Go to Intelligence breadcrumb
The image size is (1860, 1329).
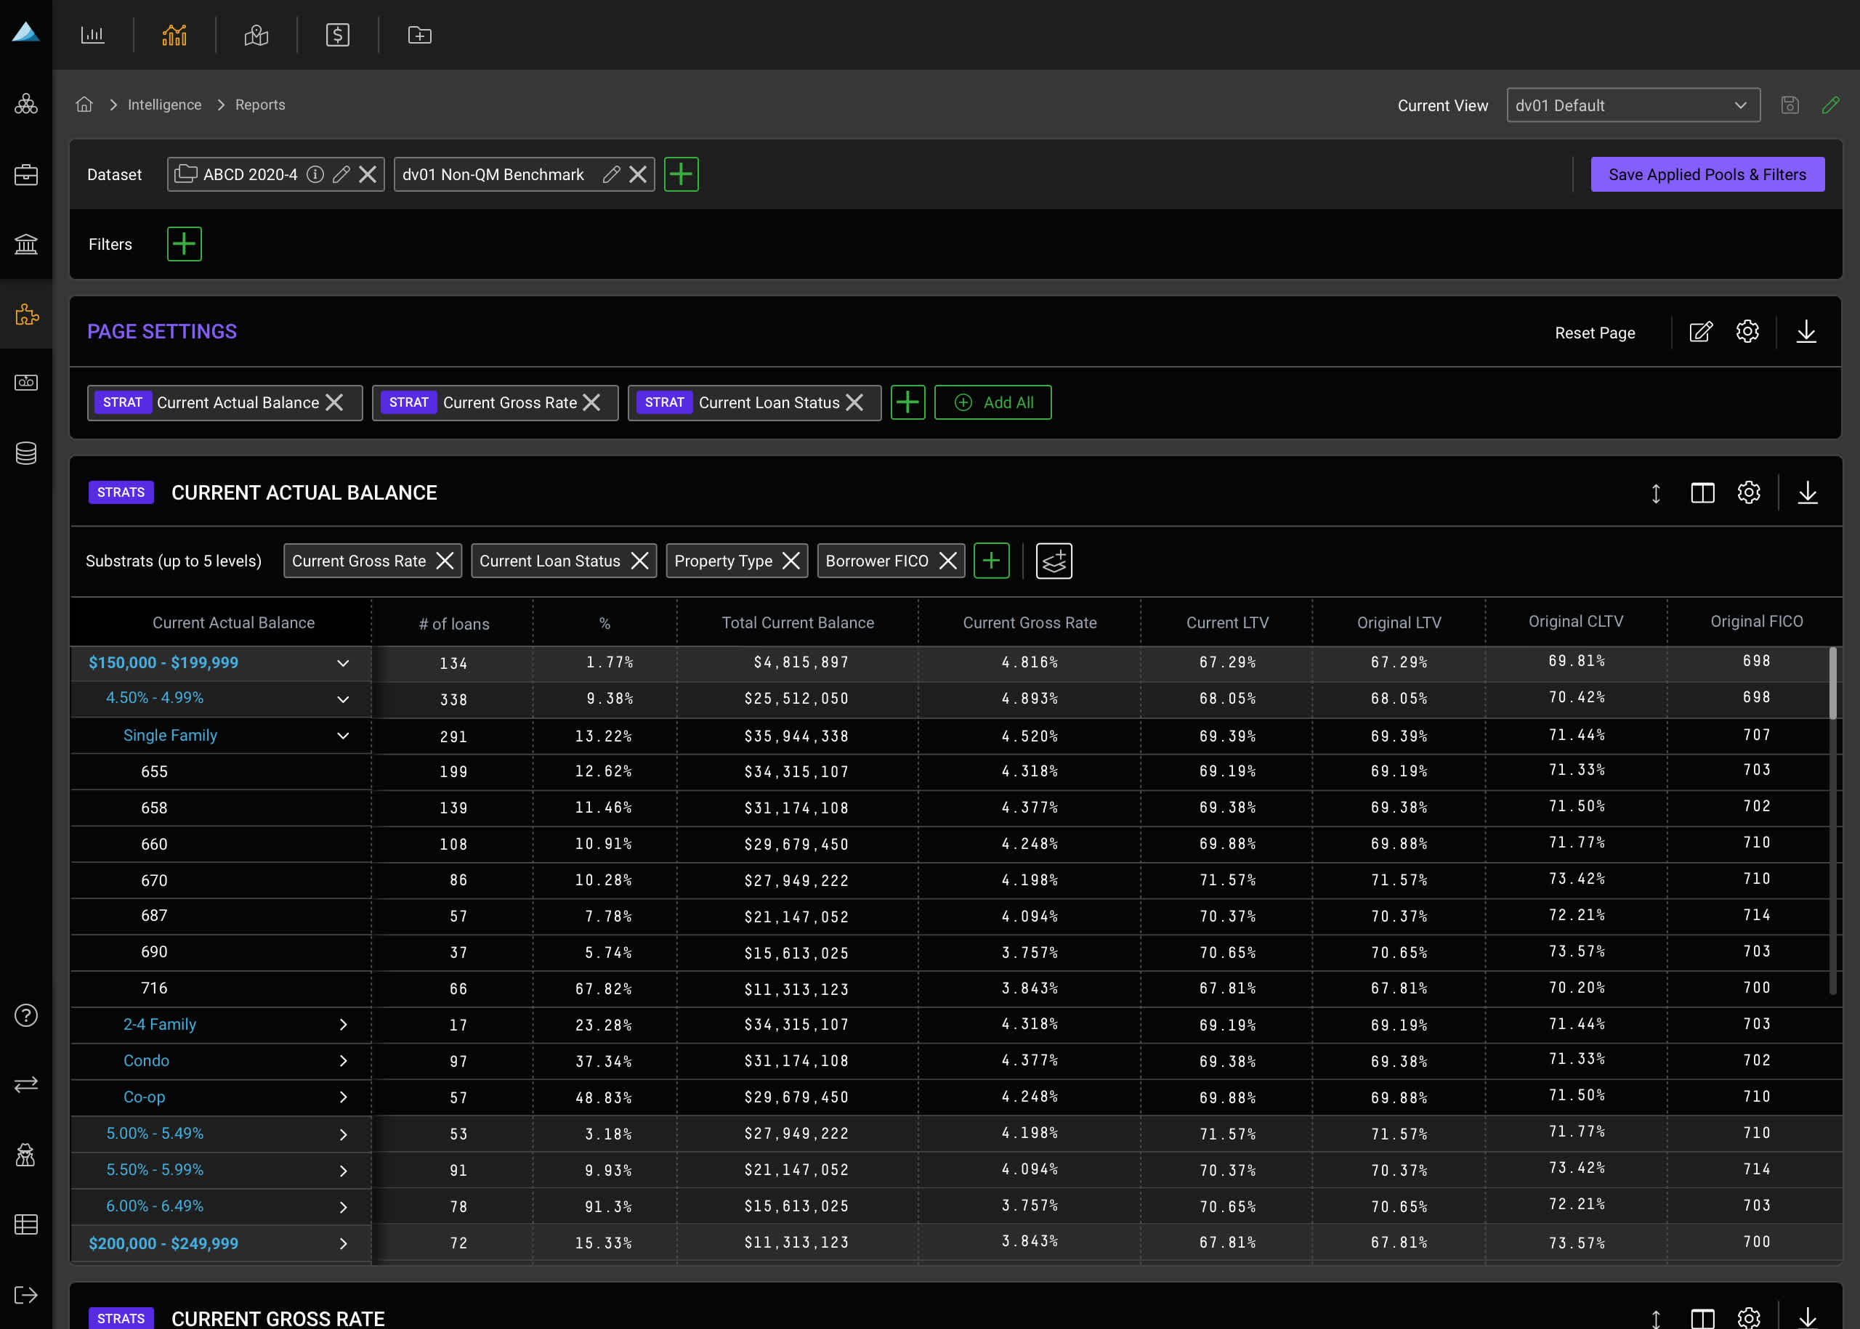click(x=164, y=105)
